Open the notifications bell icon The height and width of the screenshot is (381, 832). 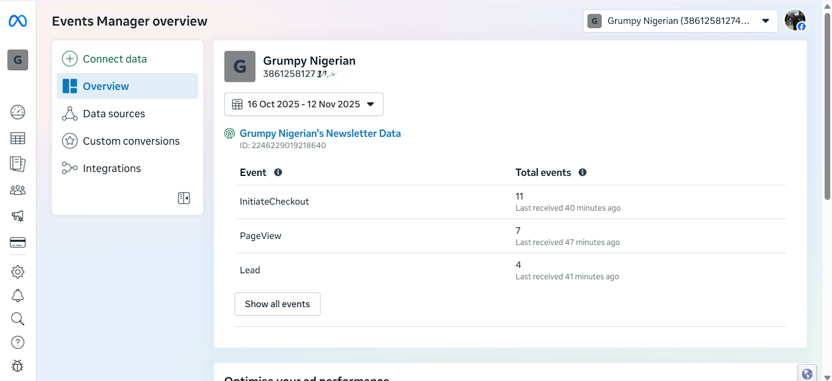[18, 296]
